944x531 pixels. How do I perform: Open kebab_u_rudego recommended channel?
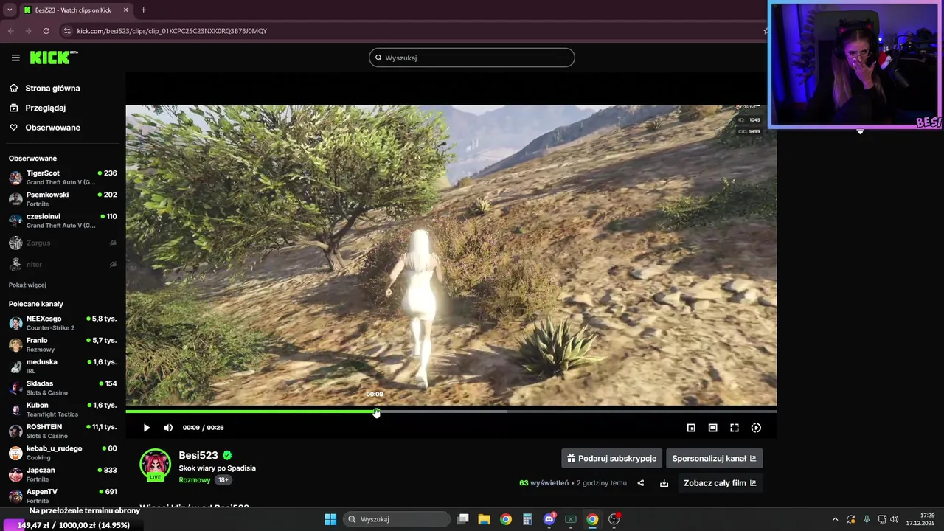(x=62, y=453)
